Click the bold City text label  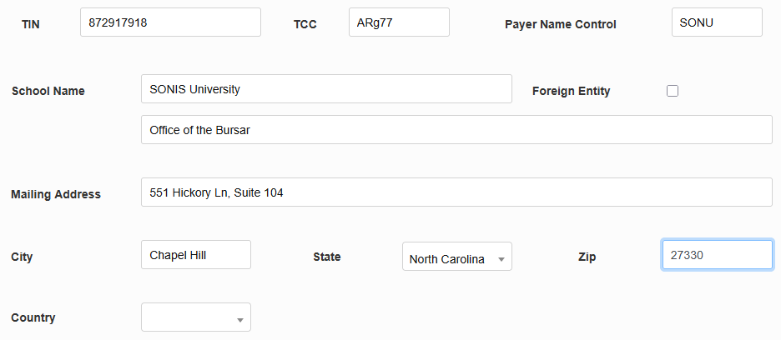pyautogui.click(x=23, y=257)
